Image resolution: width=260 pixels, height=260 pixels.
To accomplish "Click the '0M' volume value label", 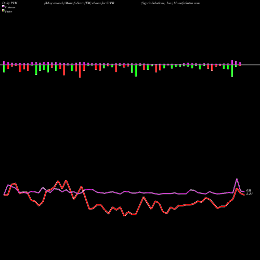I will 249,190.
